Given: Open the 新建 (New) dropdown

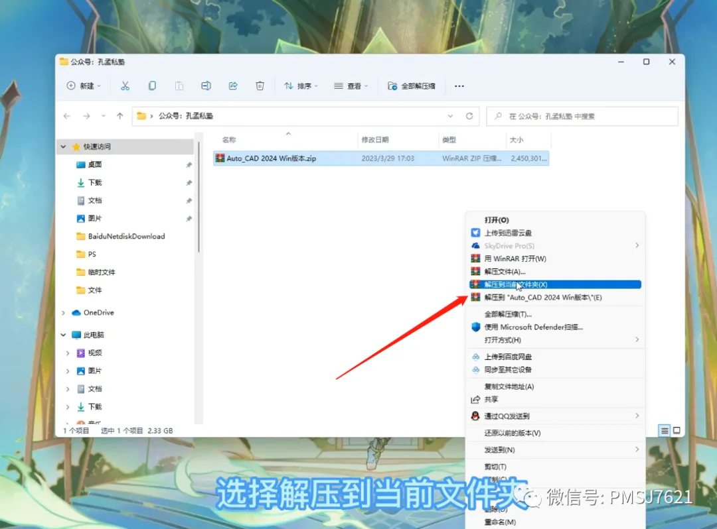Looking at the screenshot, I should pos(84,86).
